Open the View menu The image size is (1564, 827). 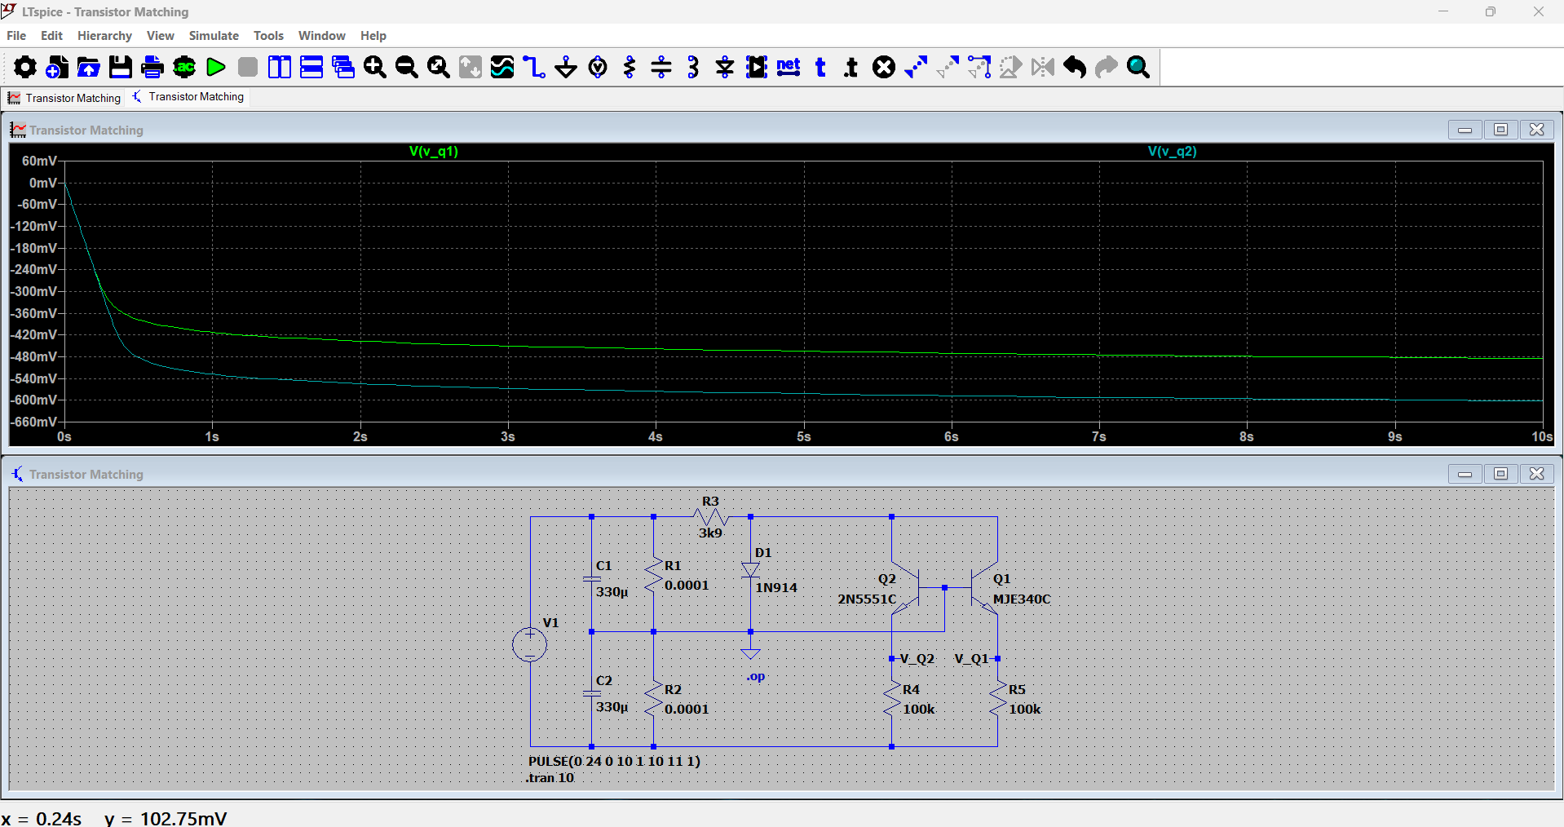click(160, 36)
